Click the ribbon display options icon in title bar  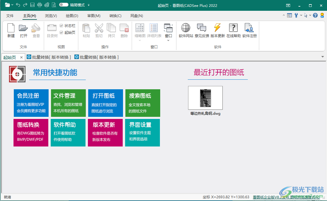point(288,5)
